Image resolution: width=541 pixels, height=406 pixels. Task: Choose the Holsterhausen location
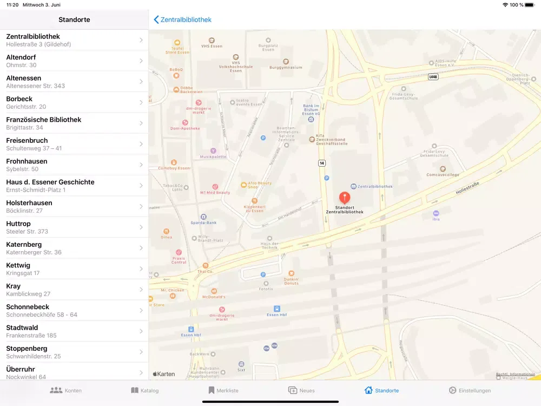[74, 206]
